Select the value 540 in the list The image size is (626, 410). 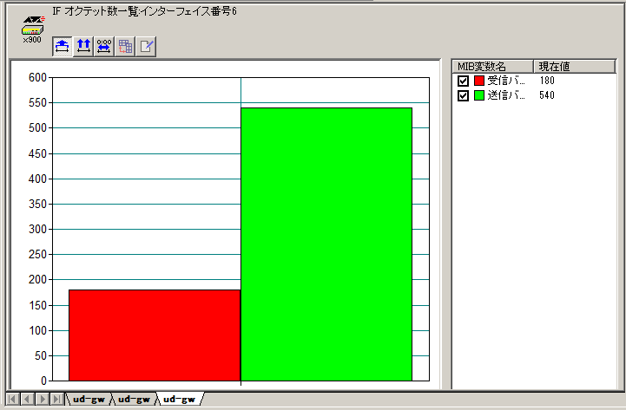point(547,95)
